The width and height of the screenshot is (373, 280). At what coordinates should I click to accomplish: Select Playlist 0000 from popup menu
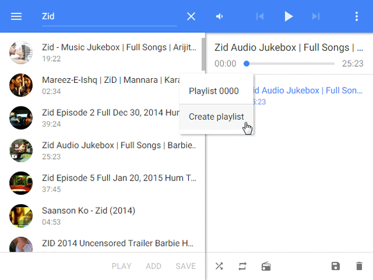[x=216, y=91]
